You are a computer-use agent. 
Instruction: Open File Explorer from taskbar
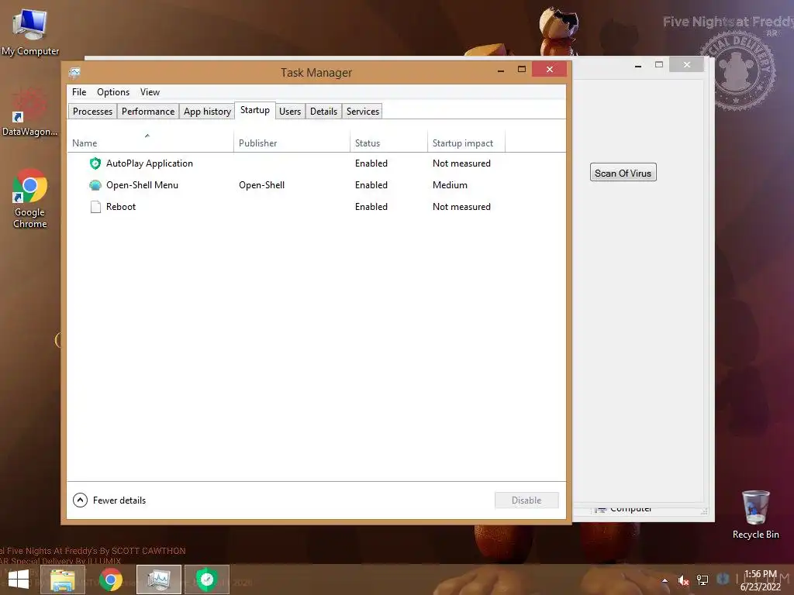pos(63,580)
